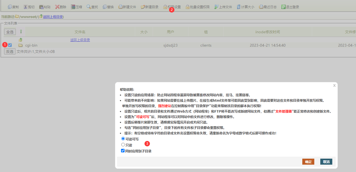Image resolution: width=356 pixels, height=172 pixels.
Task: Click the 复制 (copy) toolbar icon
Action: click(x=10, y=7)
